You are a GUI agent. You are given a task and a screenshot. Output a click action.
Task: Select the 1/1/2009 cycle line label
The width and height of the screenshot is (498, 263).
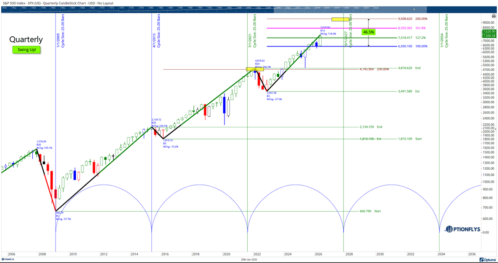coord(61,30)
